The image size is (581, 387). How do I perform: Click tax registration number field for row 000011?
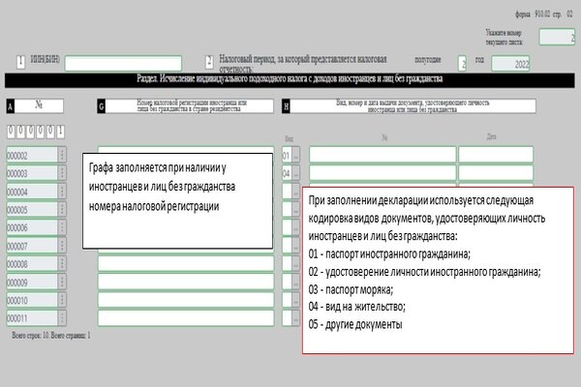click(x=185, y=318)
